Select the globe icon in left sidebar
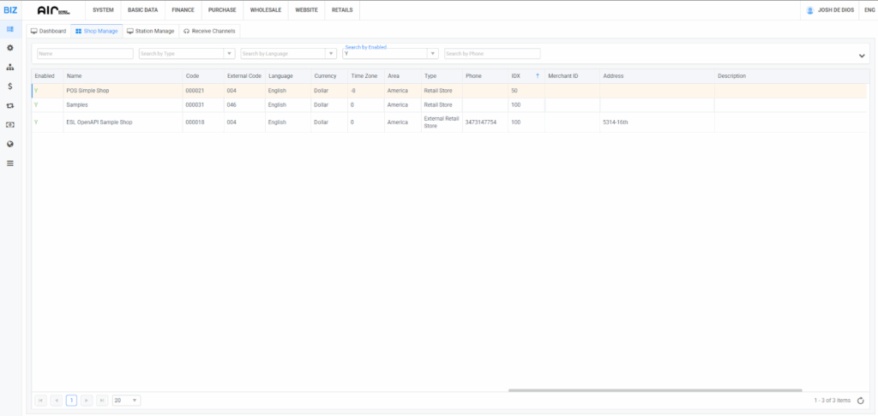 click(10, 144)
